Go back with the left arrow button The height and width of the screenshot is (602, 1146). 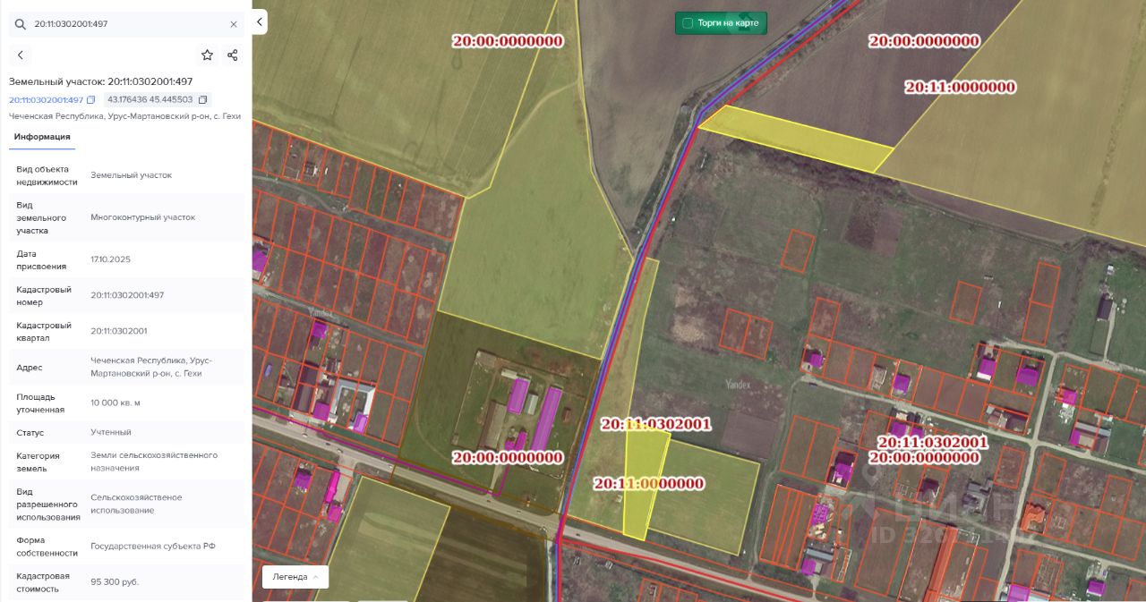click(x=21, y=55)
